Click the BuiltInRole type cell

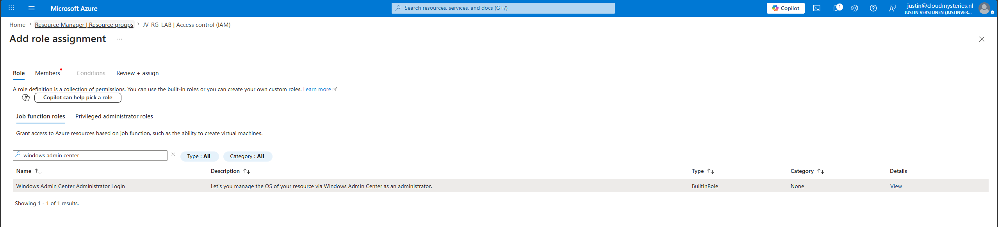tap(705, 186)
